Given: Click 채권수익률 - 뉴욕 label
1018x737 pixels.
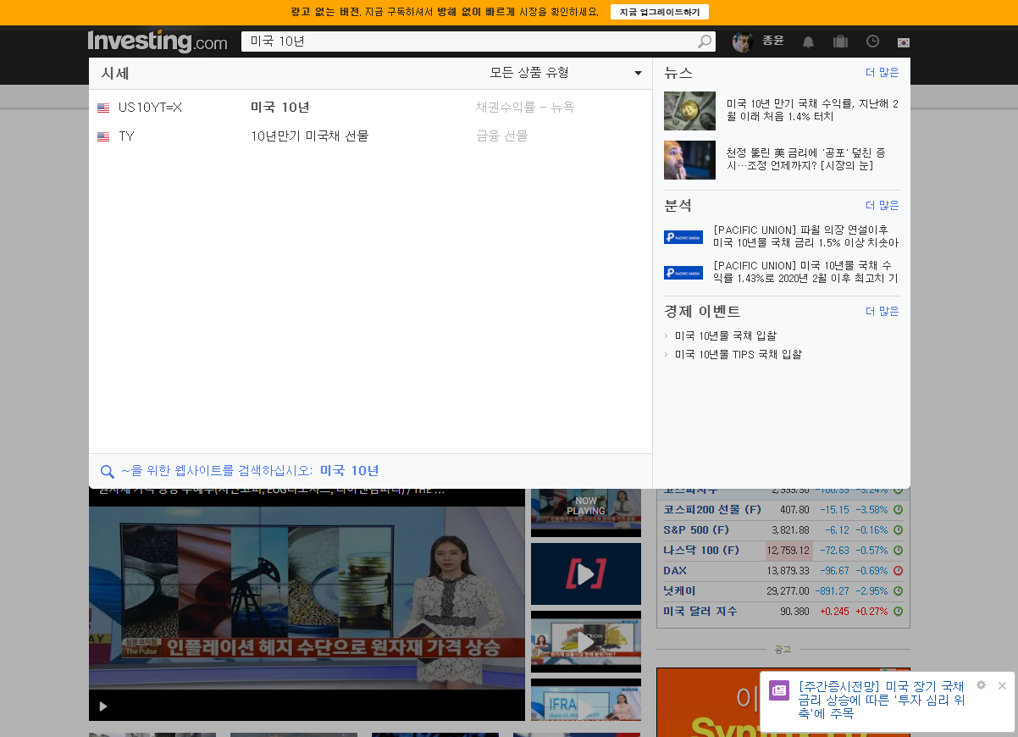Looking at the screenshot, I should point(525,108).
